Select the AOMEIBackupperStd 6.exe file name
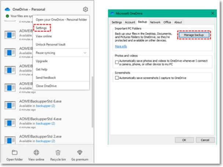Image resolution: width=223 pixels, height=167 pixels. click(40, 101)
